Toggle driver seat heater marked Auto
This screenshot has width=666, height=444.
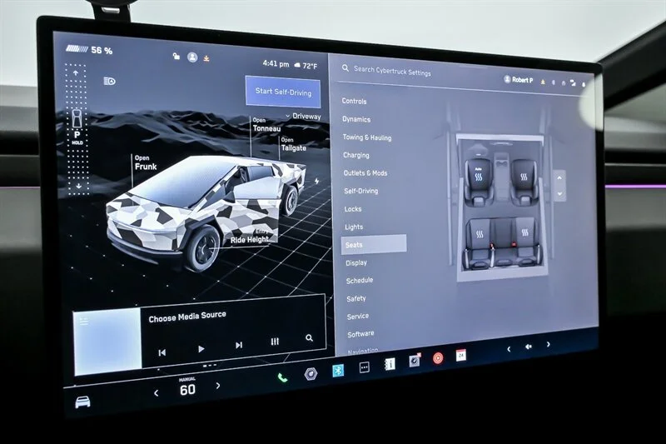(x=478, y=176)
